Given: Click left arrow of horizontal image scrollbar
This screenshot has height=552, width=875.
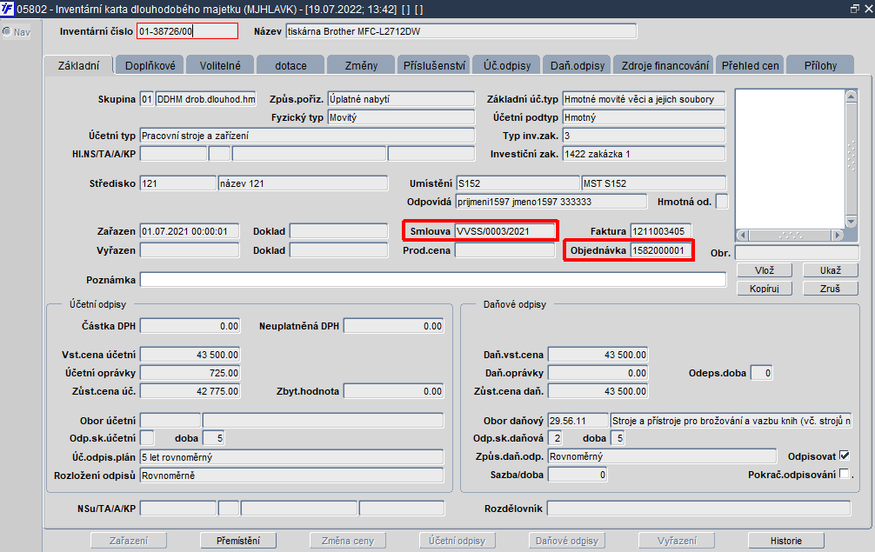Looking at the screenshot, I should pyautogui.click(x=742, y=236).
